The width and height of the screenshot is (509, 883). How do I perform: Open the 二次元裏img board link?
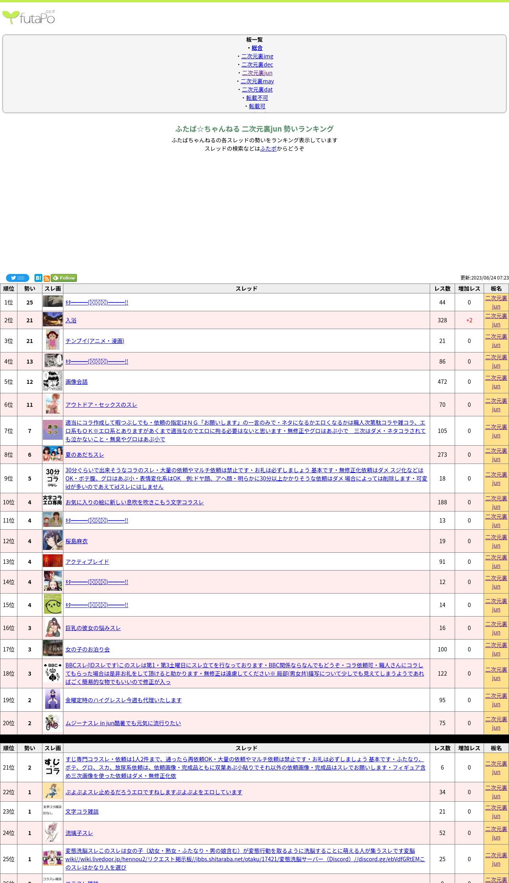(x=257, y=56)
